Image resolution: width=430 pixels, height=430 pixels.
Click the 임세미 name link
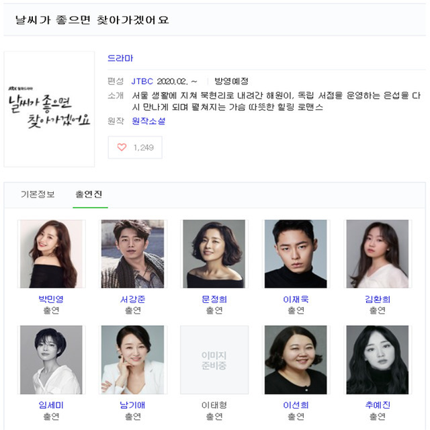pyautogui.click(x=51, y=405)
